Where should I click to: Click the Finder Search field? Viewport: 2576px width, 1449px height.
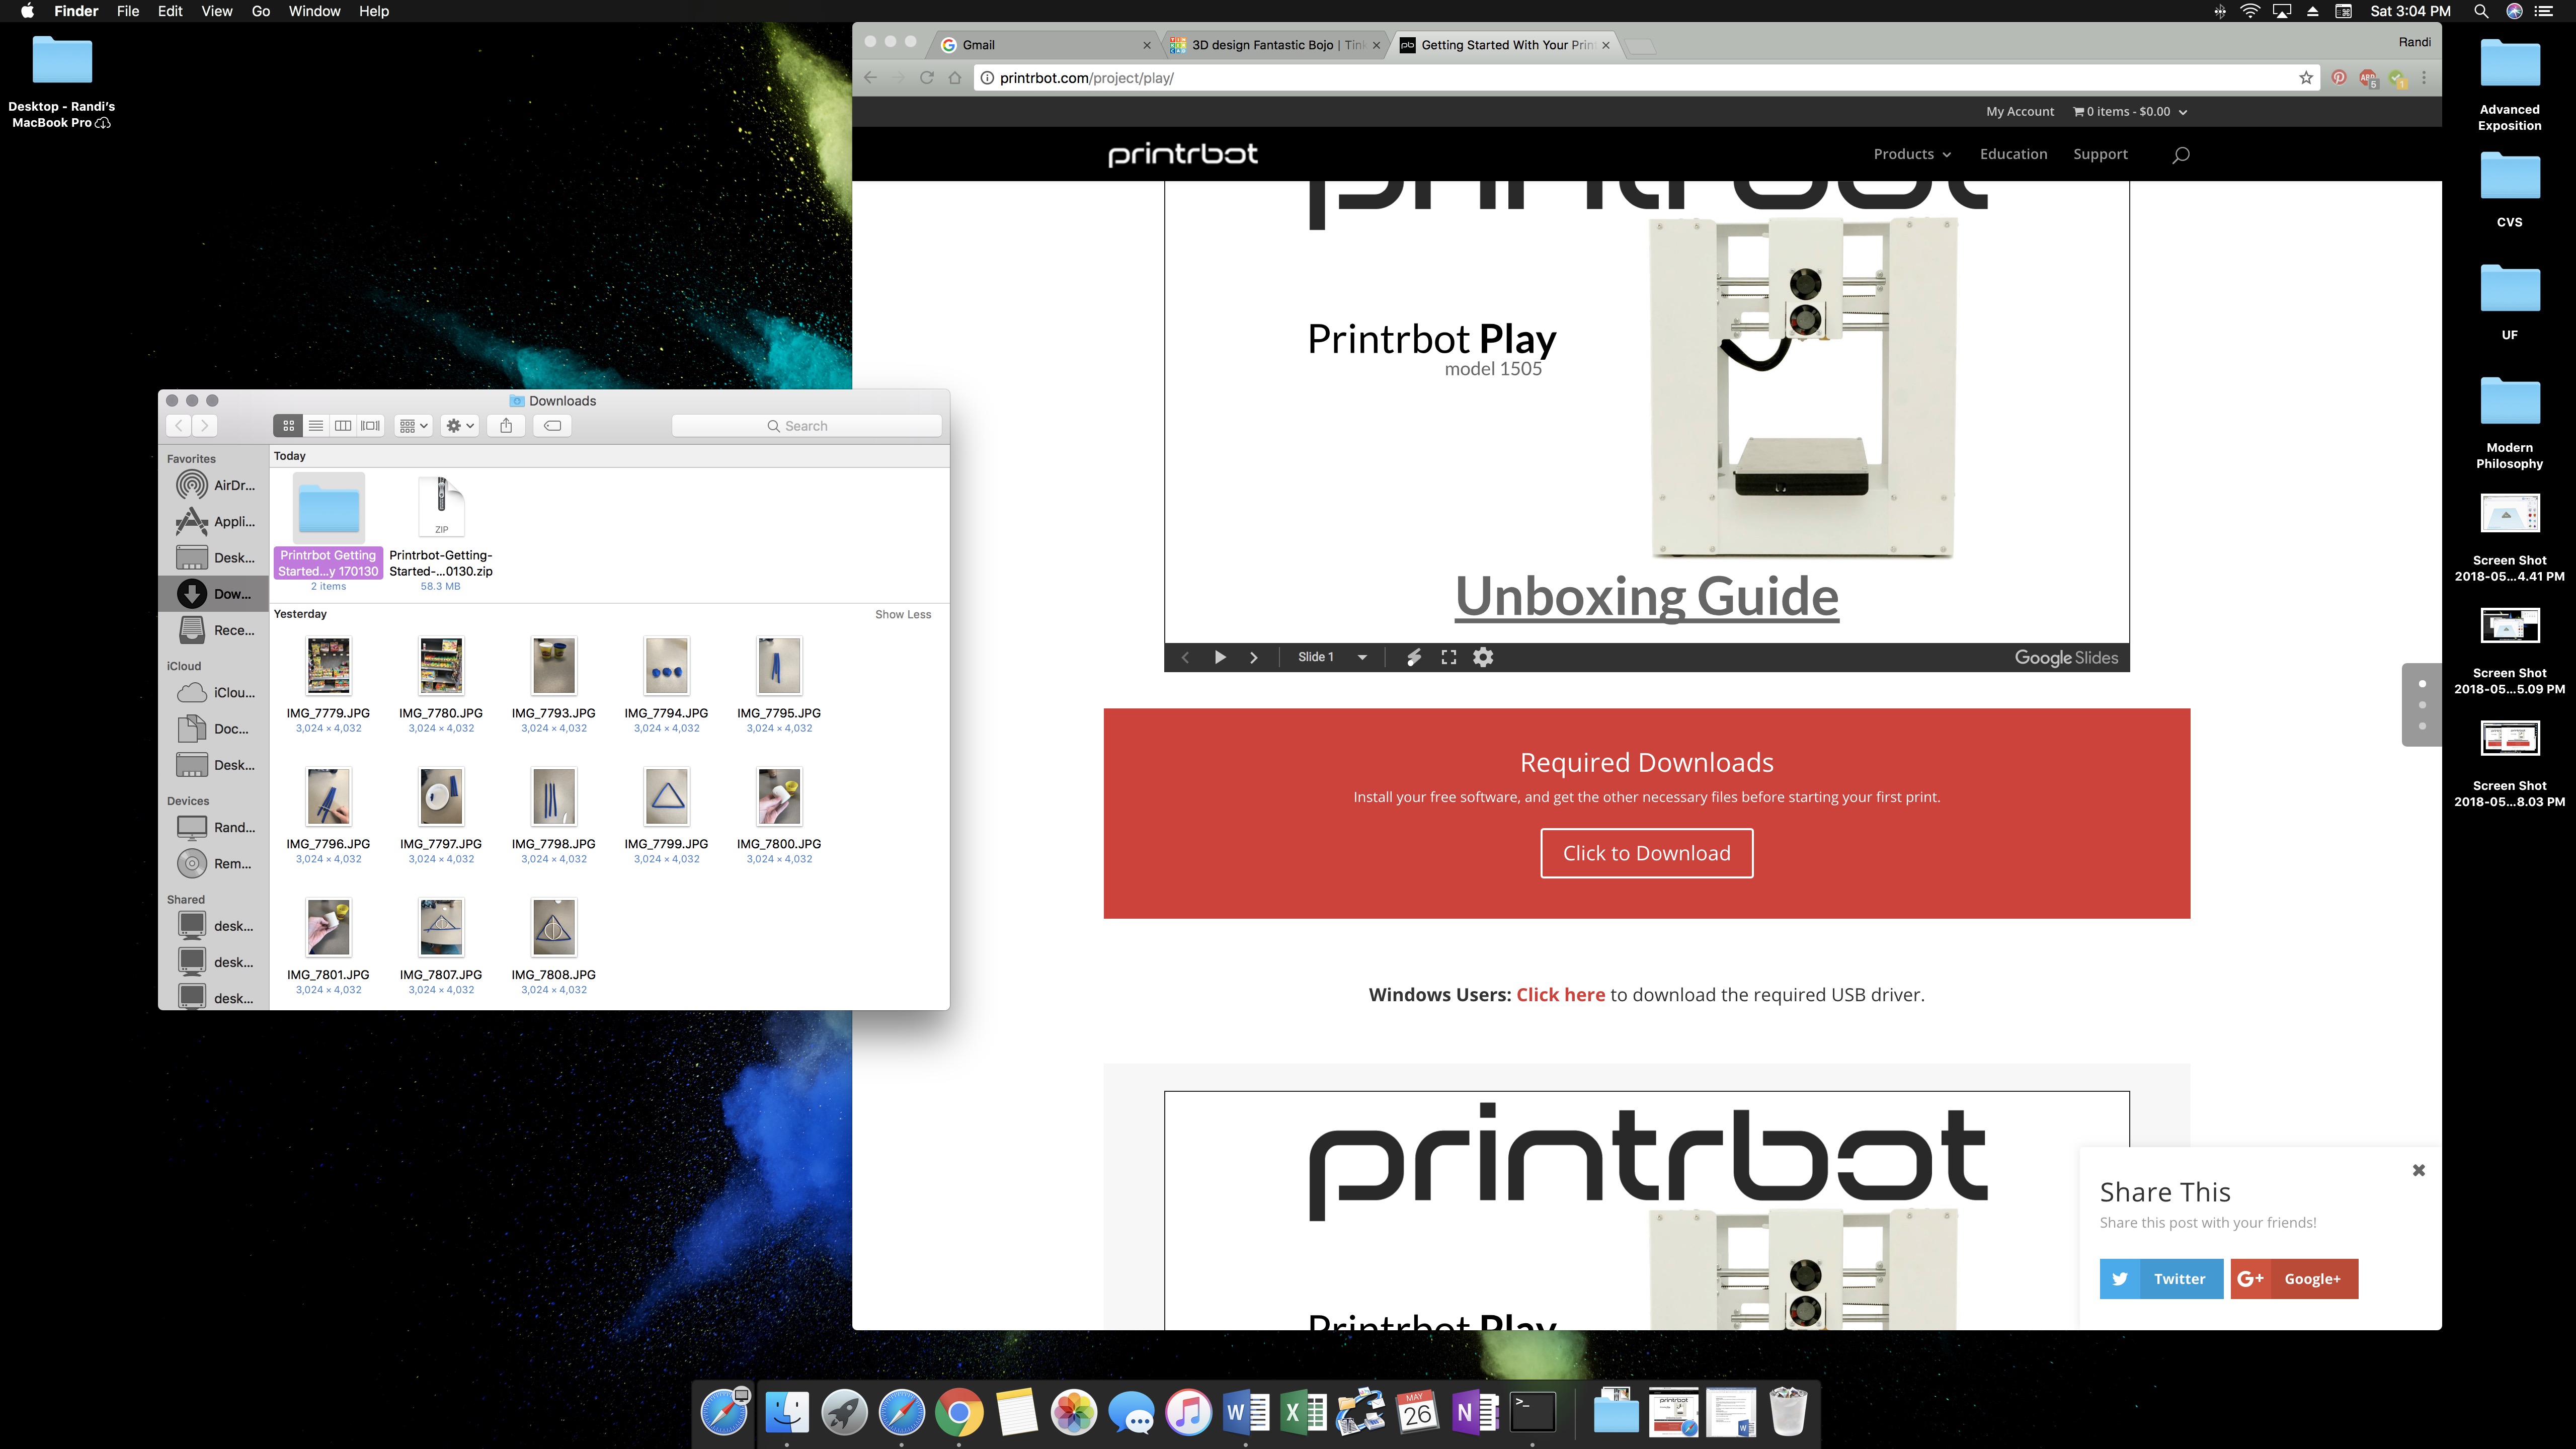pyautogui.click(x=806, y=426)
